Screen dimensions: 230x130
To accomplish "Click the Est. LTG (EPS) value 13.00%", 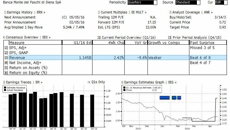I will 151,27.
